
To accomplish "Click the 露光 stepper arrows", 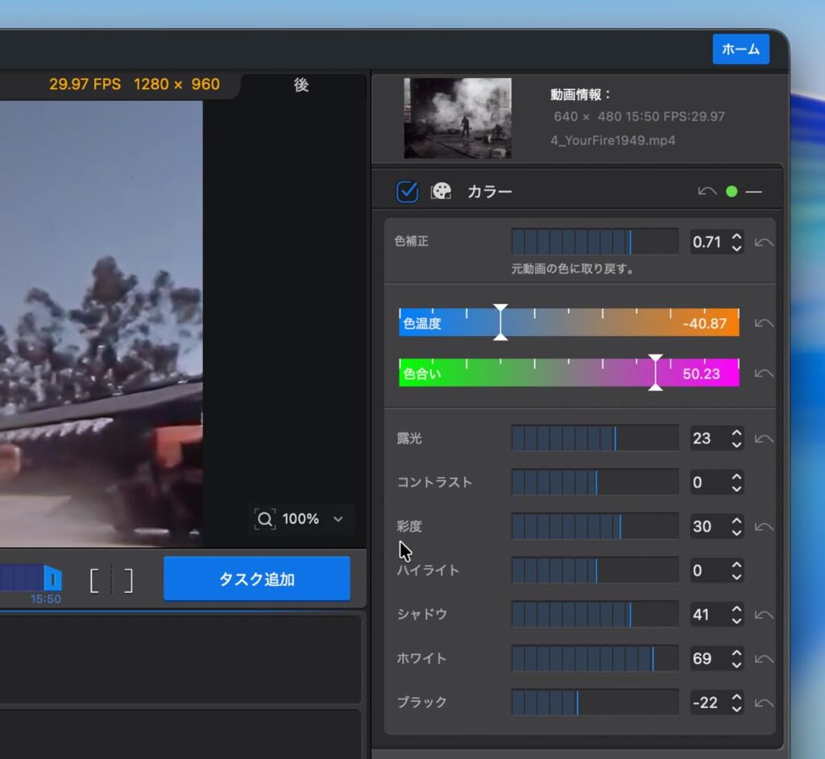I will 736,438.
